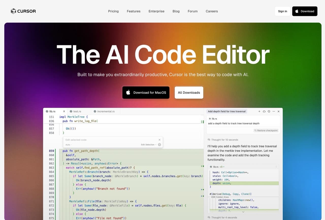Click the Download button in header
The height and width of the screenshot is (220, 325).
tap(305, 11)
